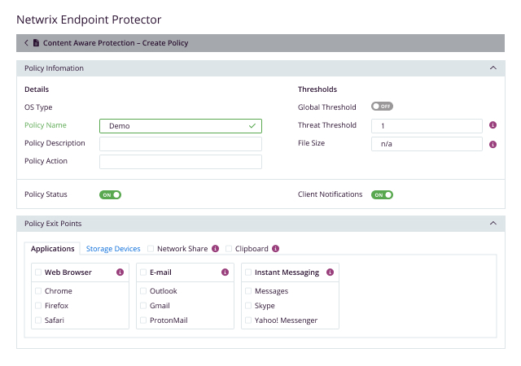Open the Policy Action dropdown field
This screenshot has height=366, width=521.
point(180,162)
